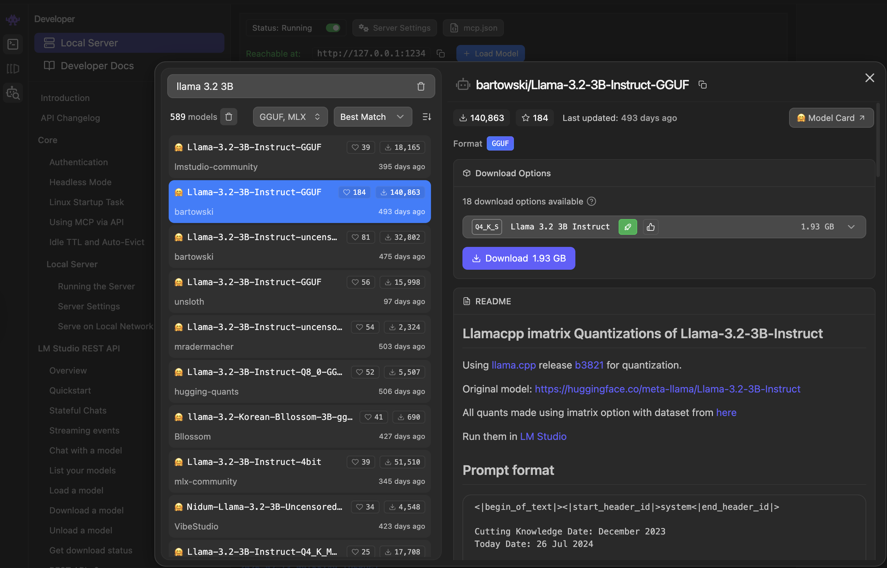The image size is (887, 568).
Task: Follow the llama.cpp link in README
Action: 513,365
